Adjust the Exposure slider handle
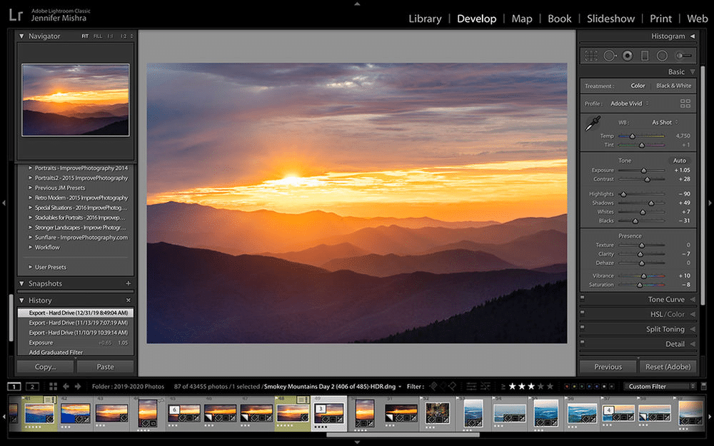This screenshot has width=714, height=446. tap(643, 171)
